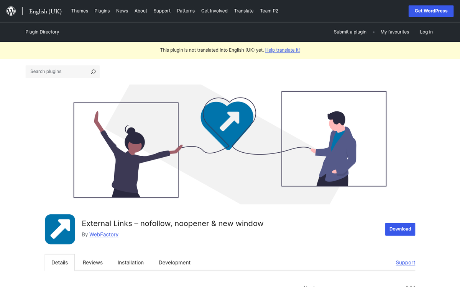Open the Plugin Directory link
The image size is (460, 287).
42,32
